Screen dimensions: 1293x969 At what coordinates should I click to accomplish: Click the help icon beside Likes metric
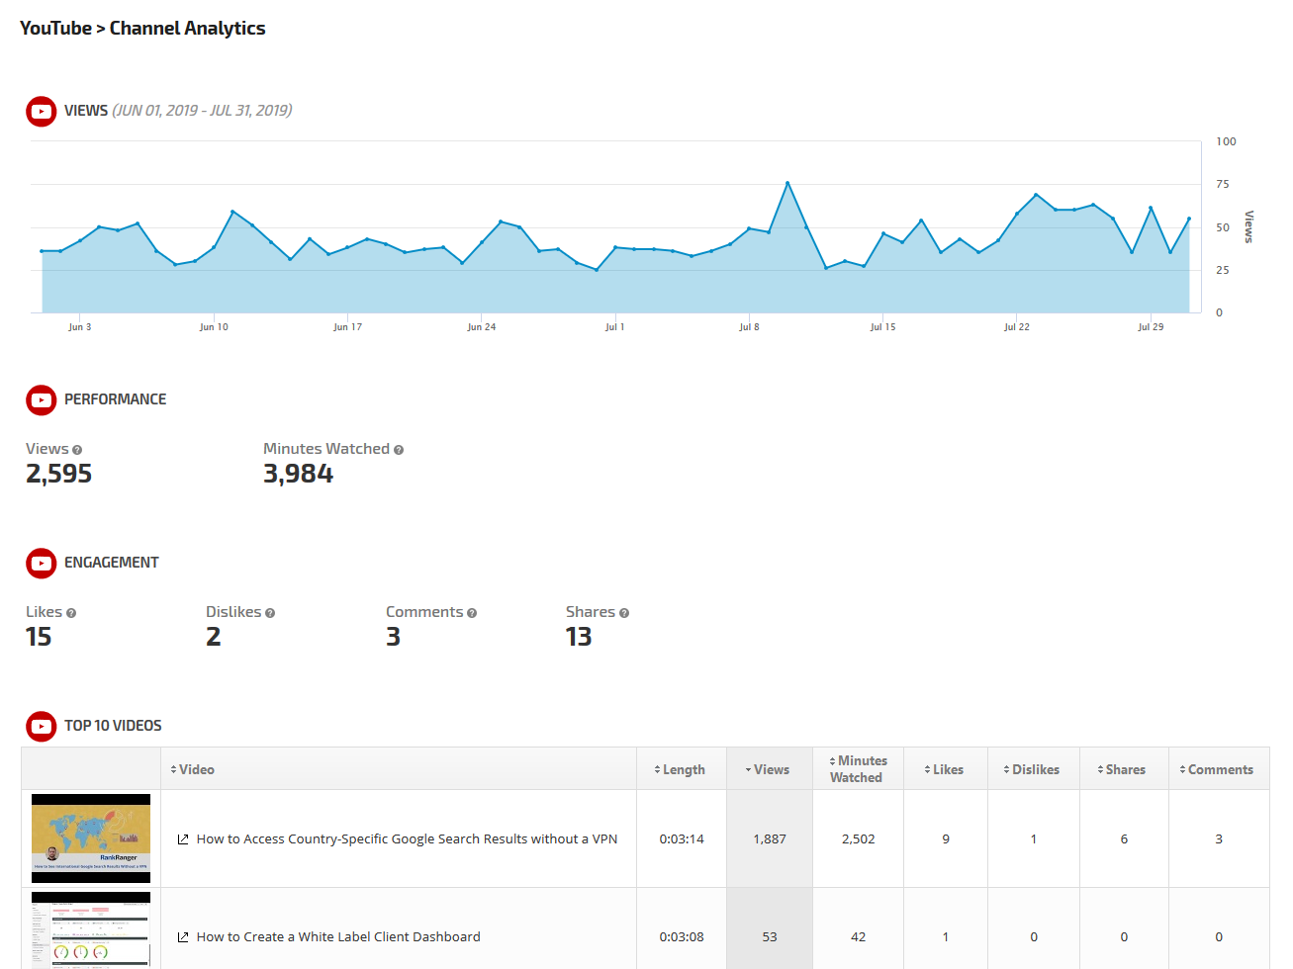click(x=71, y=613)
